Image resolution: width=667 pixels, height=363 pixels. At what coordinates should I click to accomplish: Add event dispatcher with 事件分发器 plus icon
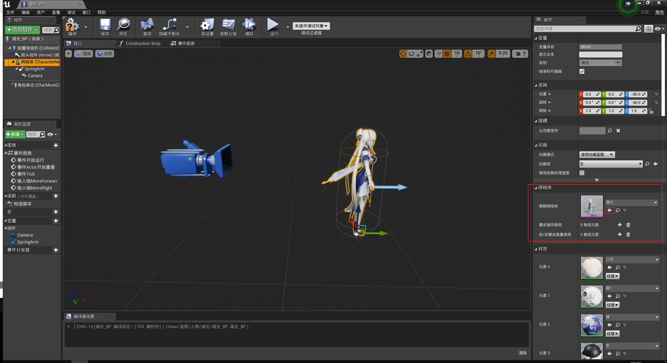[x=56, y=250]
